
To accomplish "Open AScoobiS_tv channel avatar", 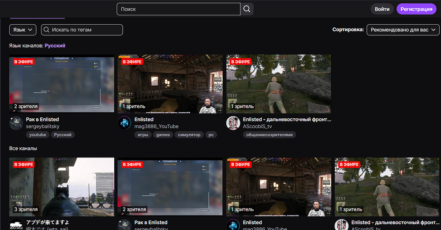I will click(233, 123).
